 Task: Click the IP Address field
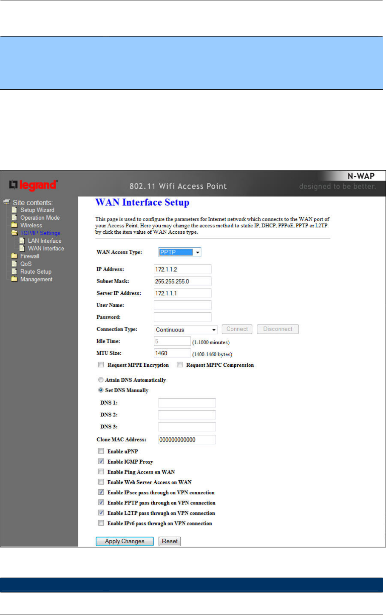click(182, 269)
